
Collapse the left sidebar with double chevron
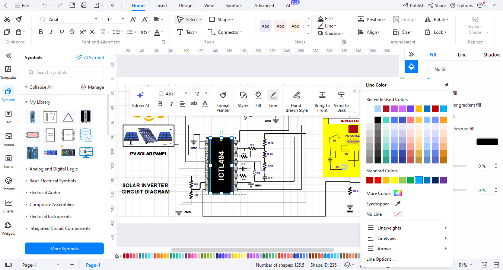(x=9, y=56)
